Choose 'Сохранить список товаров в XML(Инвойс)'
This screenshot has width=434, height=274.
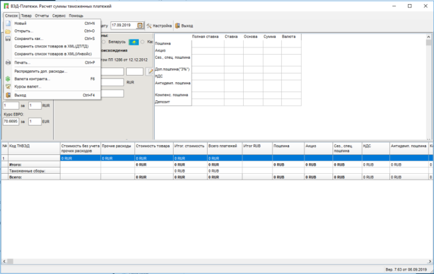(x=52, y=55)
